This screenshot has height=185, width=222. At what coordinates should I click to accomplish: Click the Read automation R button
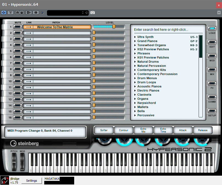[x=18, y=13]
